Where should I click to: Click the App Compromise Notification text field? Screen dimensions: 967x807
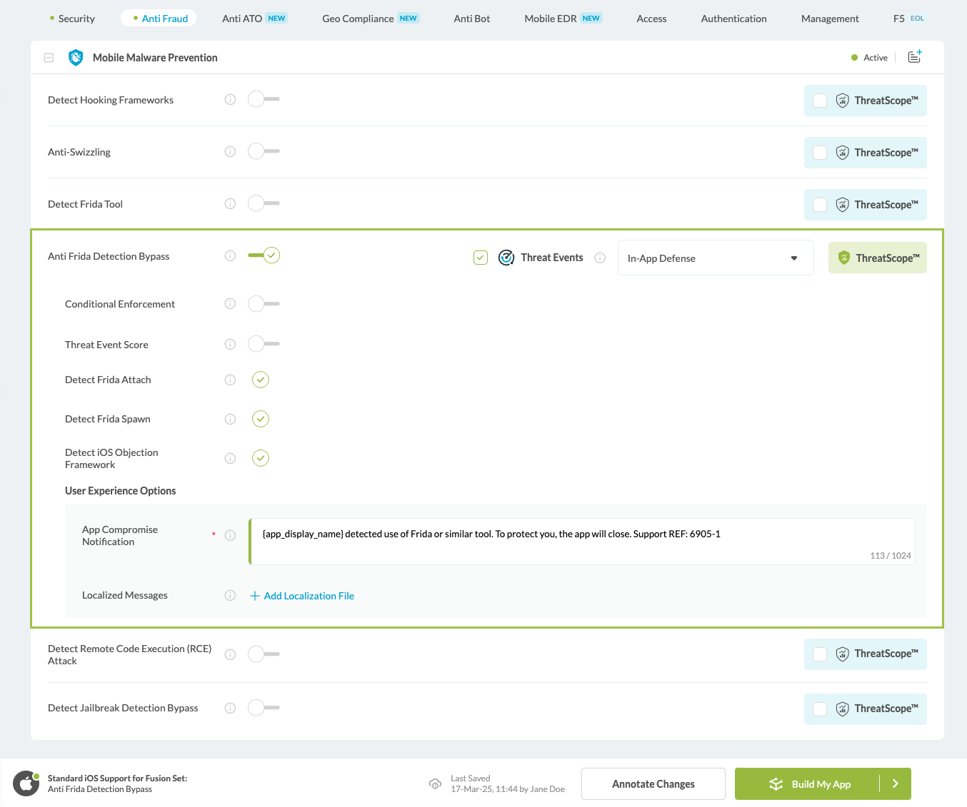click(581, 541)
